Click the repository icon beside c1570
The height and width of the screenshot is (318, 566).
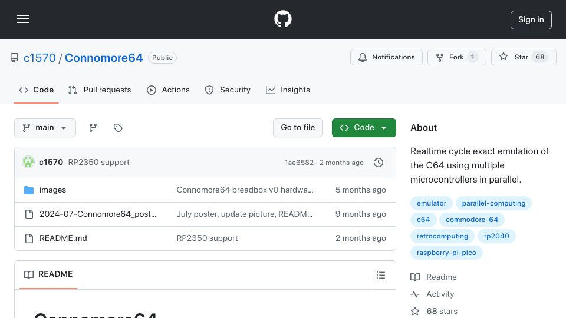[14, 58]
